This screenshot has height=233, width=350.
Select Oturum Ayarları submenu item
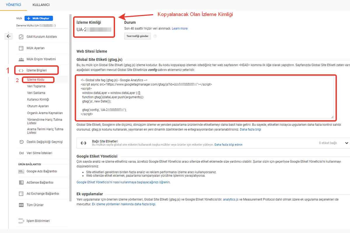pyautogui.click(x=38, y=106)
